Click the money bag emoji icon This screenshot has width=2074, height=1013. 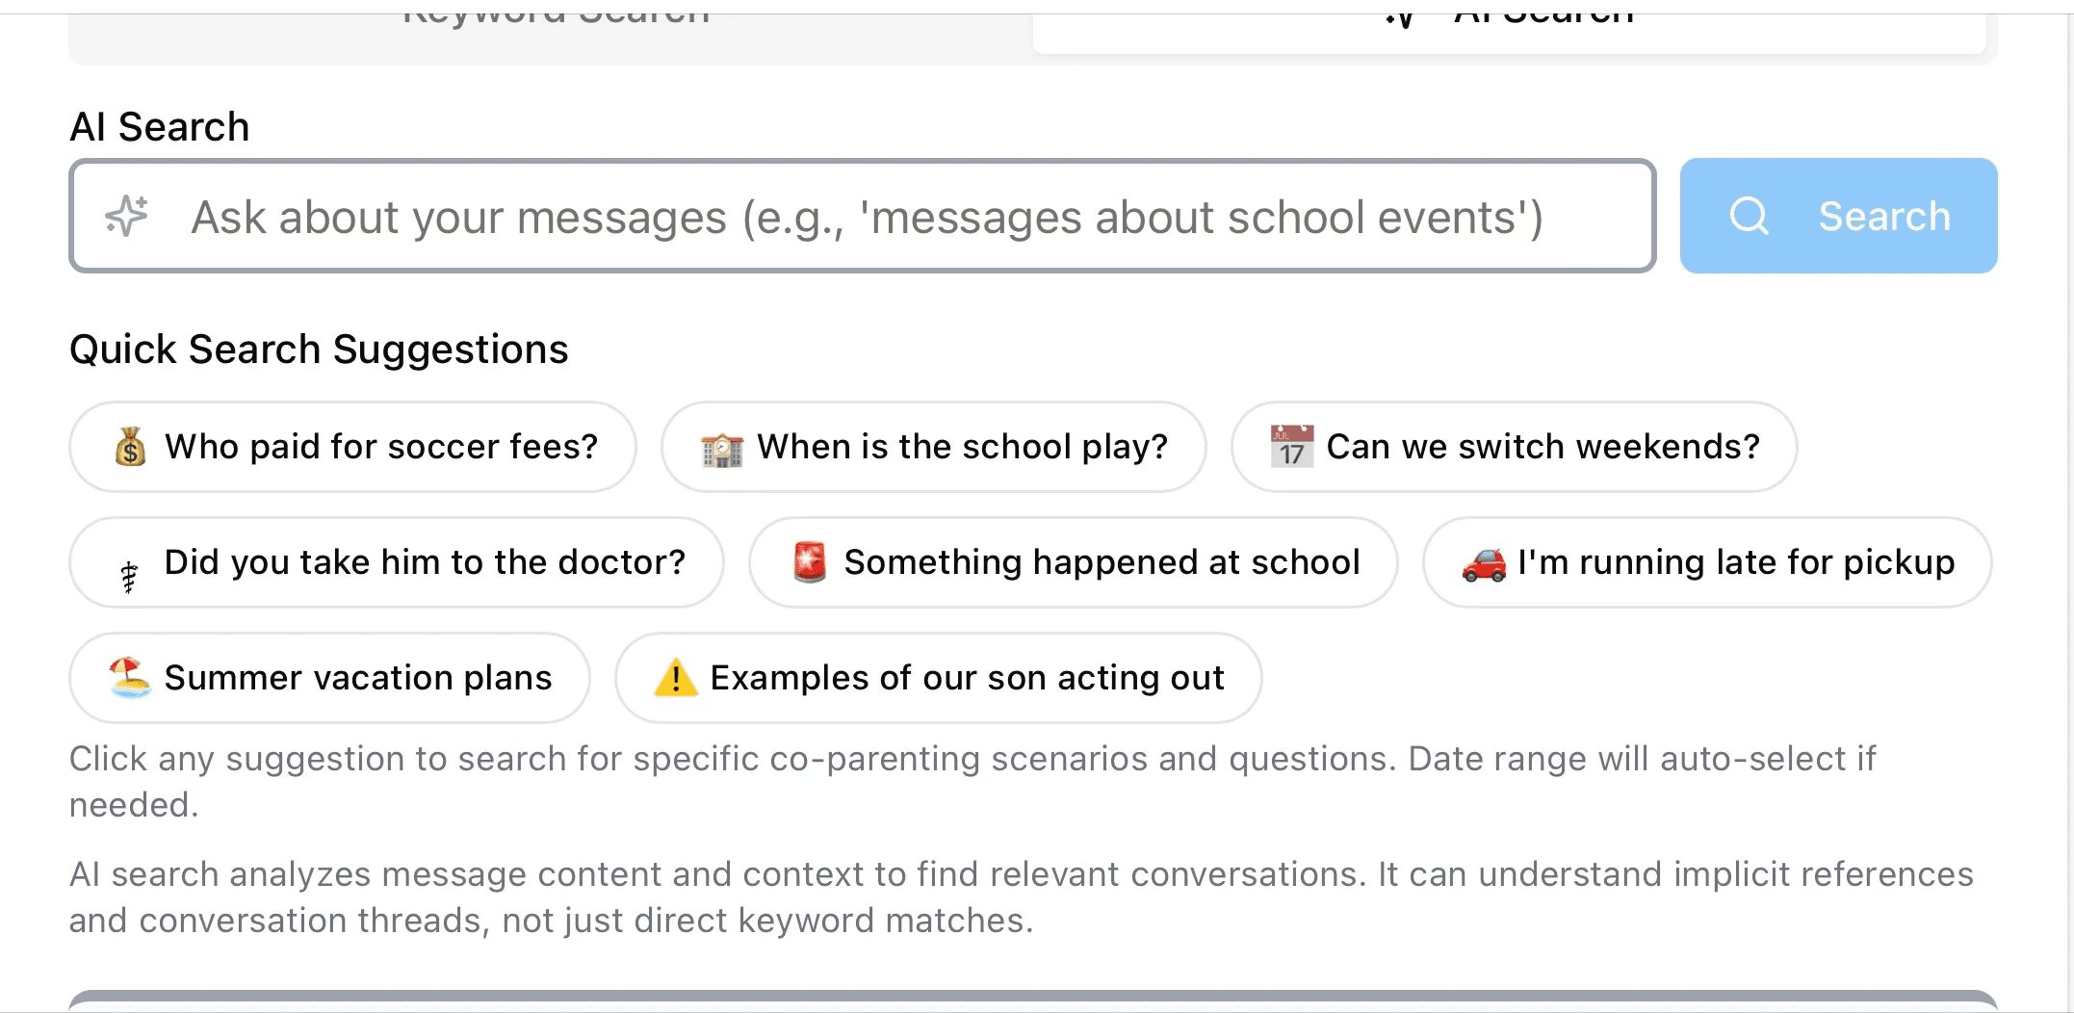(130, 447)
